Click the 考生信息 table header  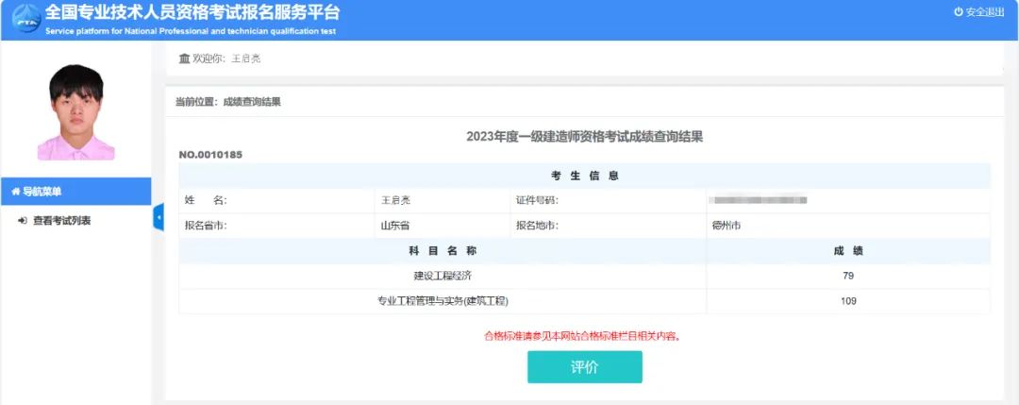tap(584, 176)
